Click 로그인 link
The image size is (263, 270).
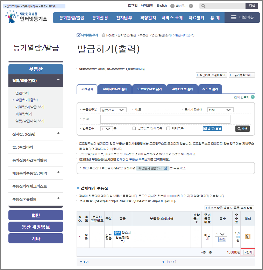(133, 6)
